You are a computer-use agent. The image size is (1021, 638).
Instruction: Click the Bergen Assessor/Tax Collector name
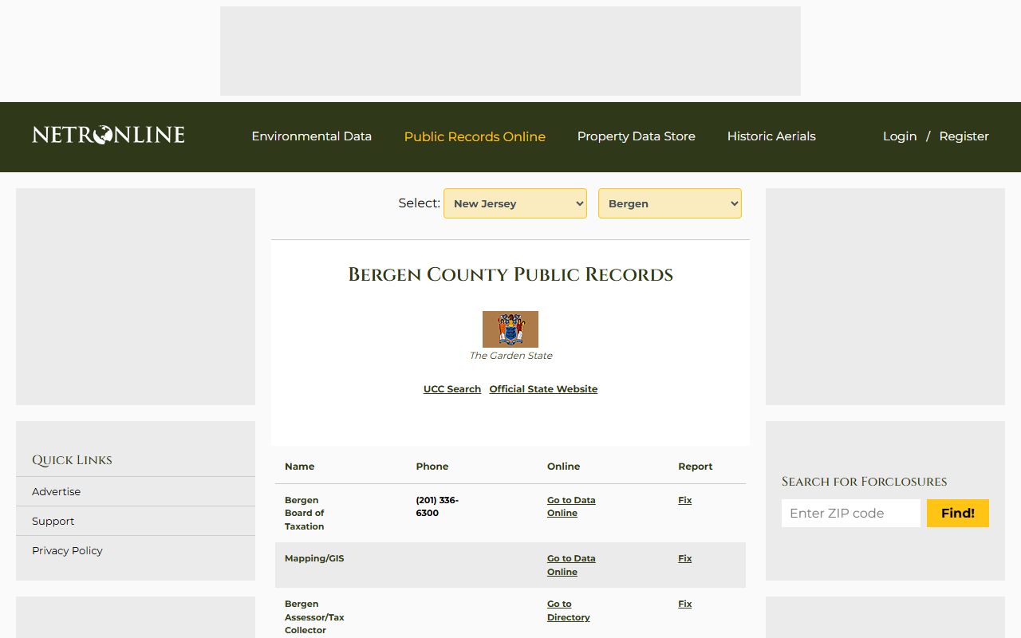coord(314,617)
